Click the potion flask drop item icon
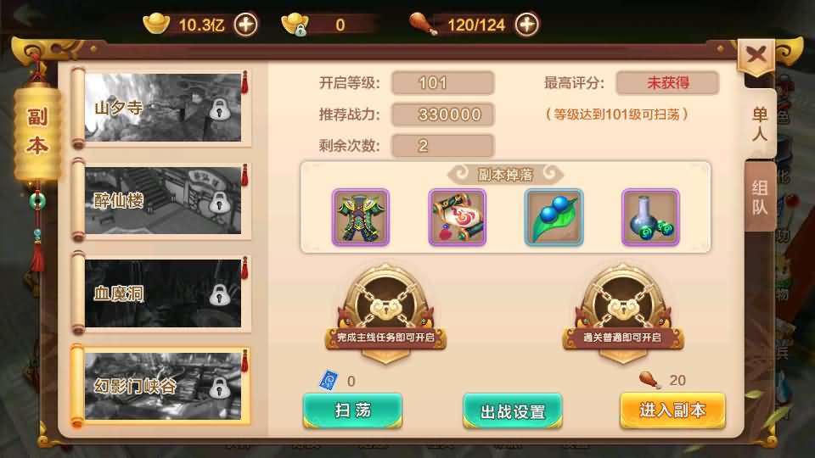The image size is (815, 458). click(651, 217)
